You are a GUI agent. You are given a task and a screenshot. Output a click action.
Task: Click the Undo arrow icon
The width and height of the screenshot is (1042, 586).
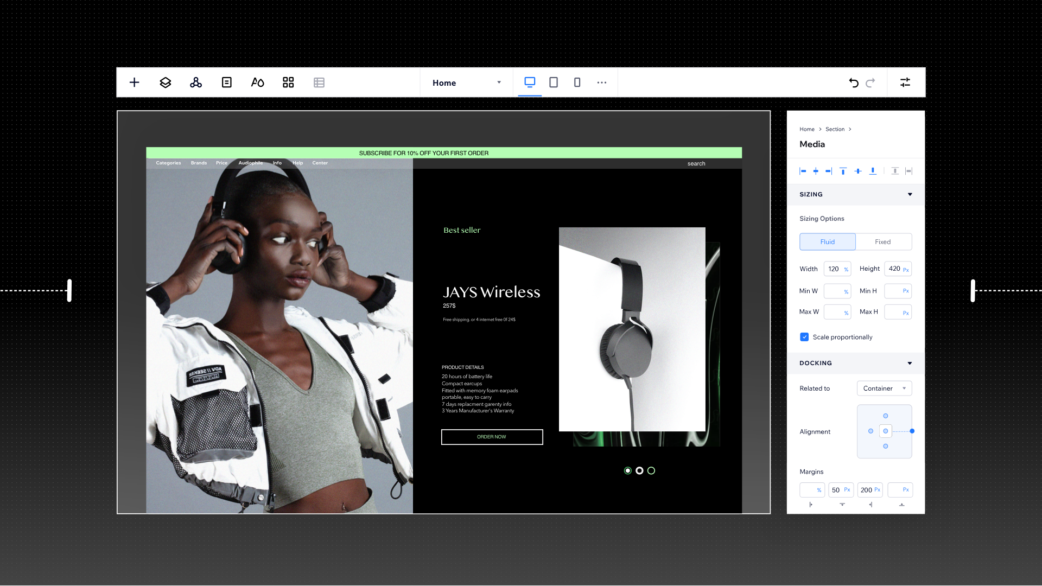[x=853, y=82]
